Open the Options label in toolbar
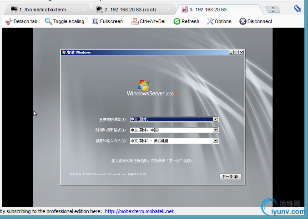Viewport: 308px width, 219px height. (223, 21)
